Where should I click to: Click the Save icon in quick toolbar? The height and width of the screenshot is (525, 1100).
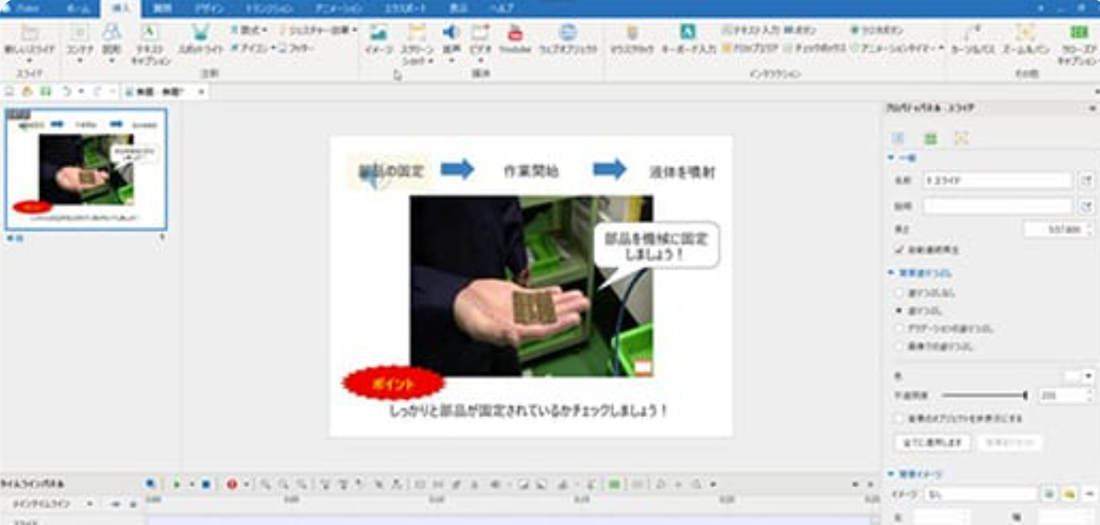coord(45,92)
